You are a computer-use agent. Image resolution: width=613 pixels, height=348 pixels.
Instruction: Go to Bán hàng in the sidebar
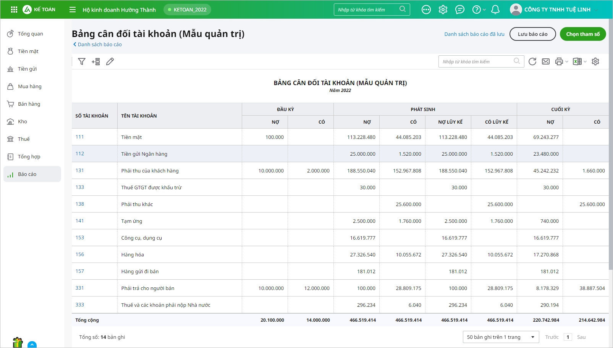[x=29, y=104]
